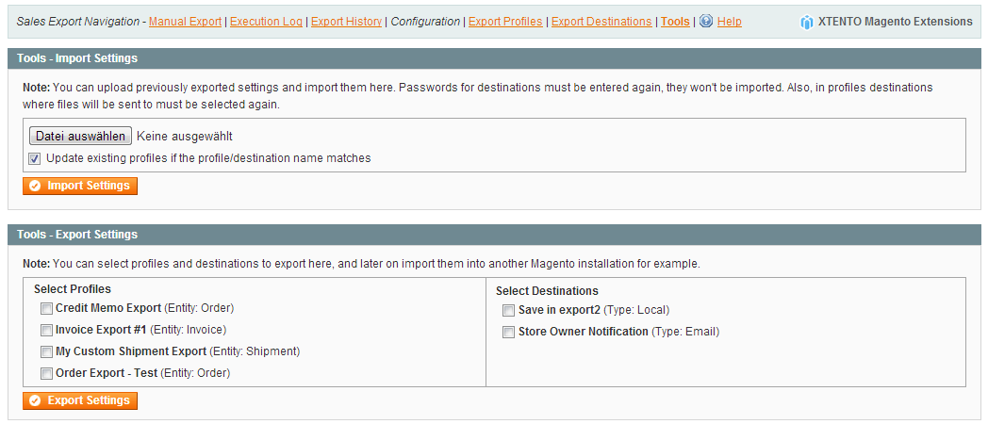Open the Help link
This screenshot has width=988, height=424.
point(730,22)
